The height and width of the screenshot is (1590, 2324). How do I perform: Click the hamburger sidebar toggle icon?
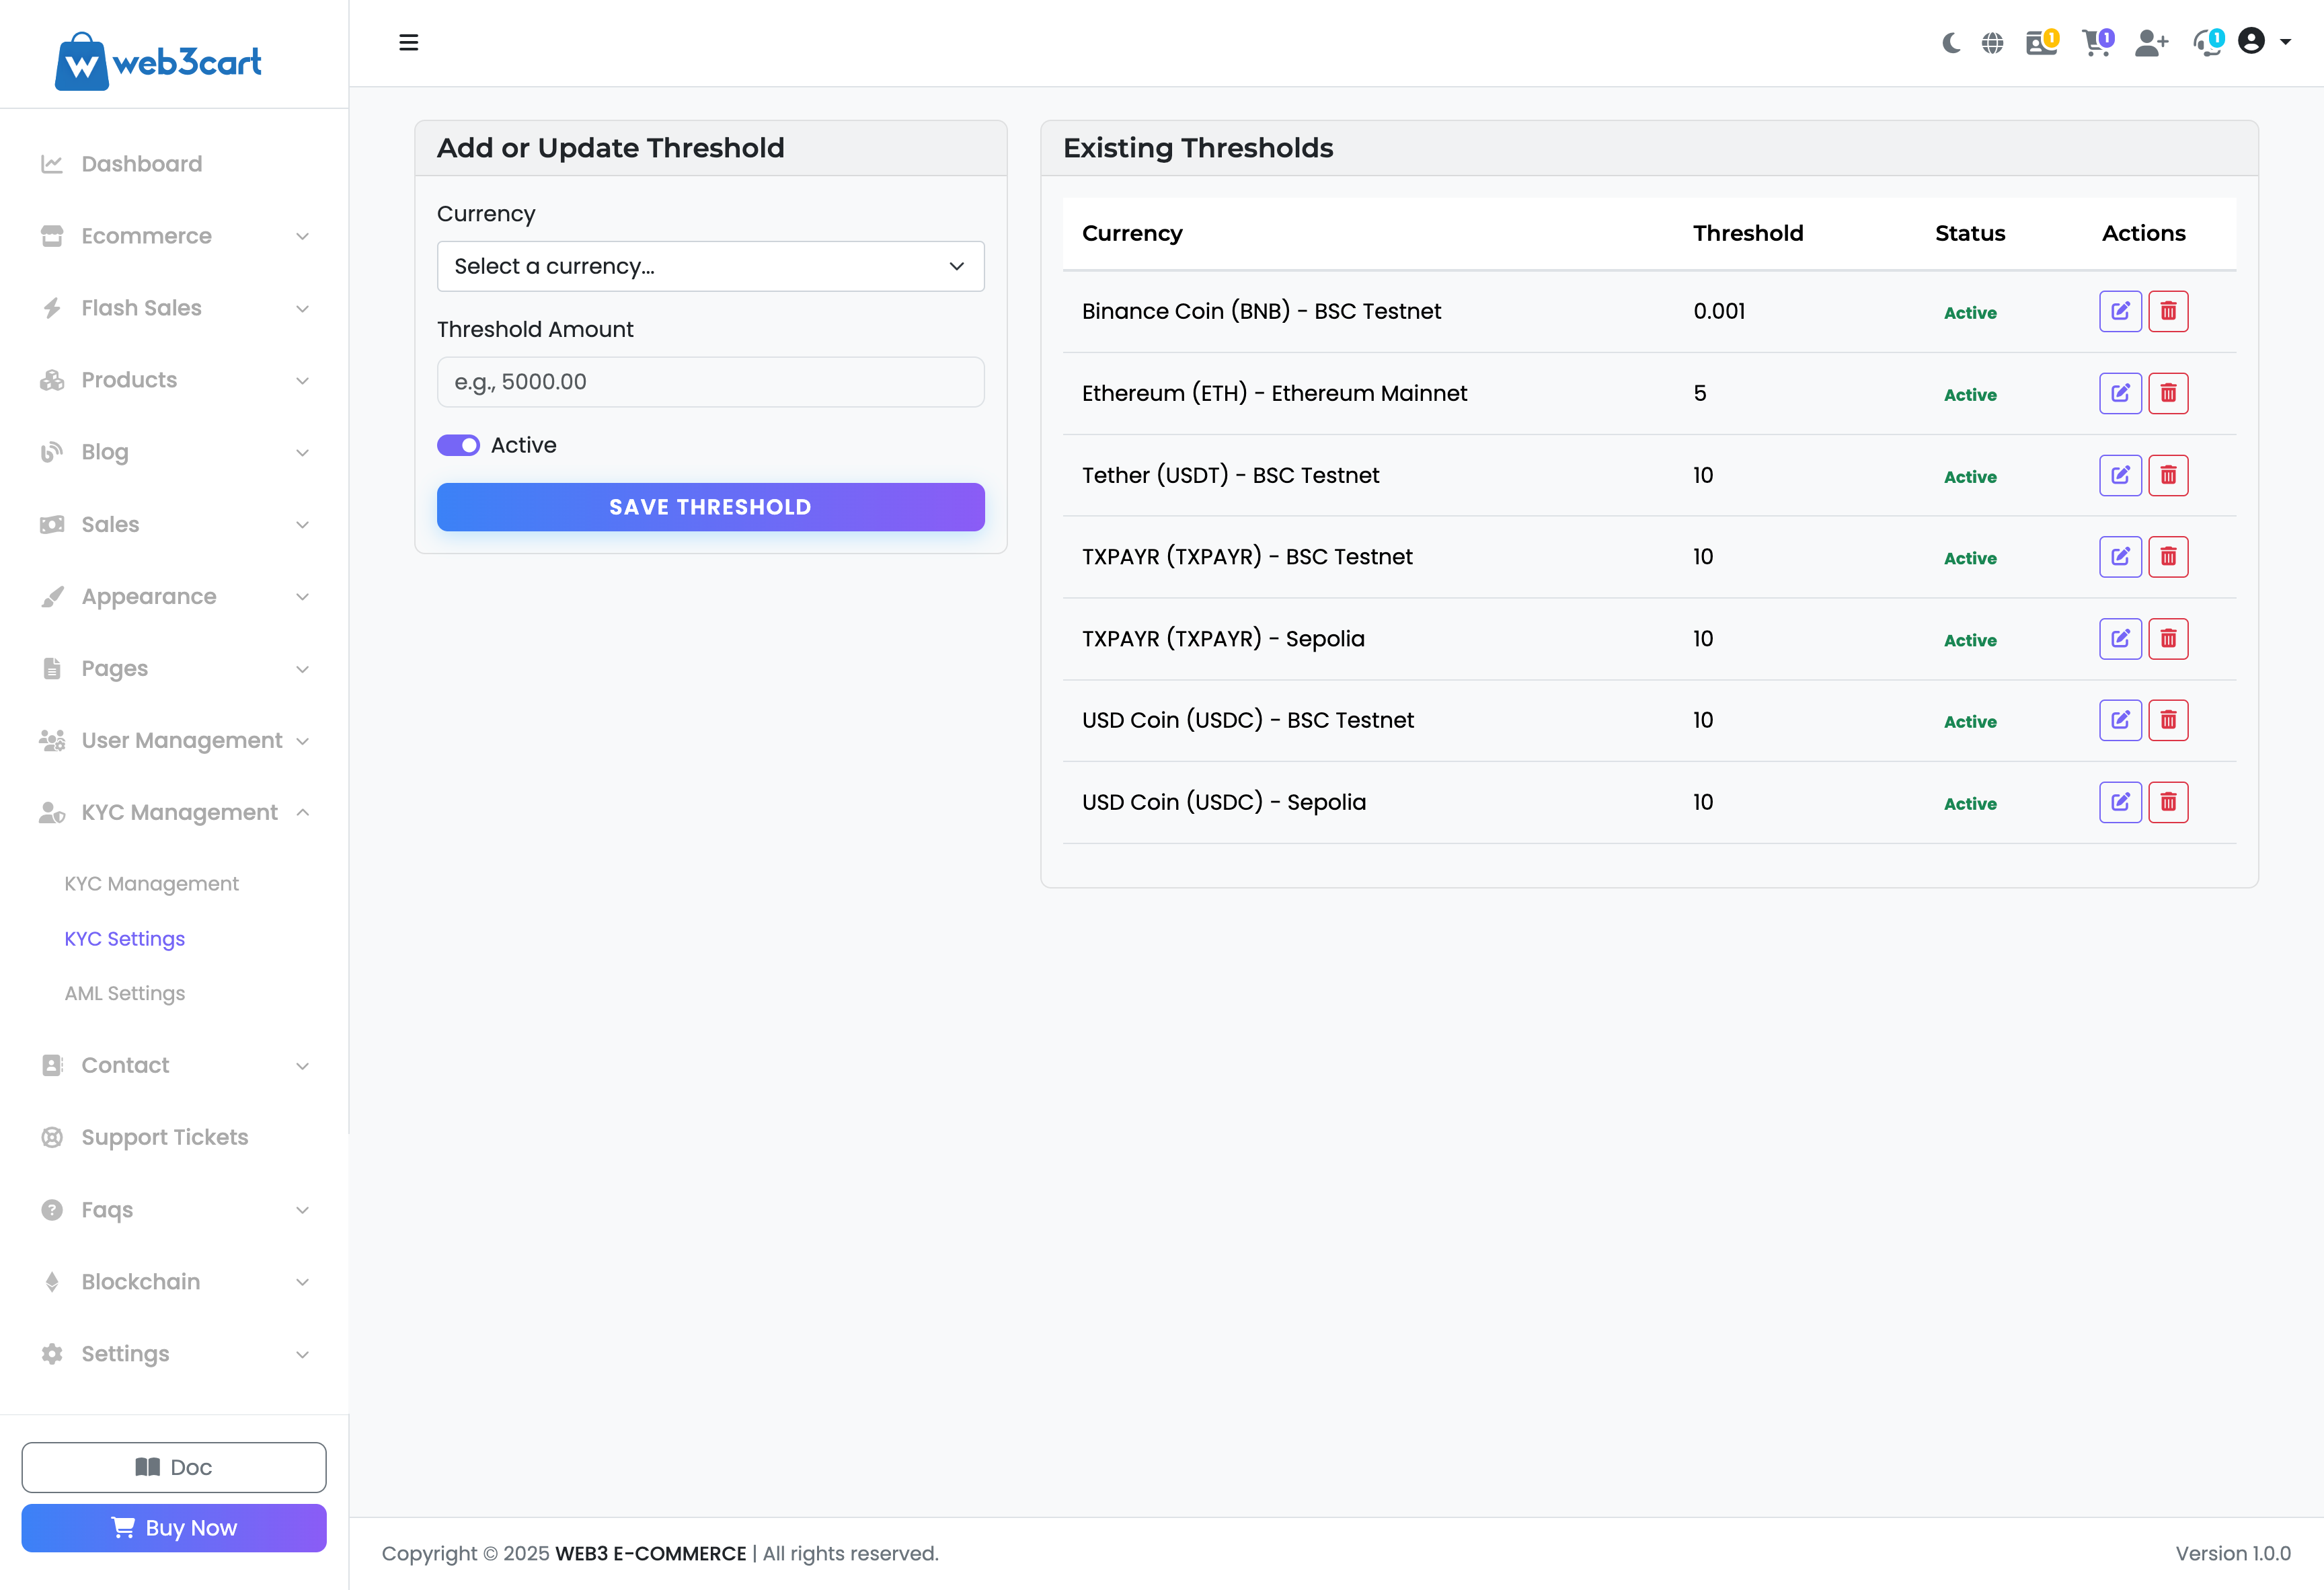[x=408, y=43]
